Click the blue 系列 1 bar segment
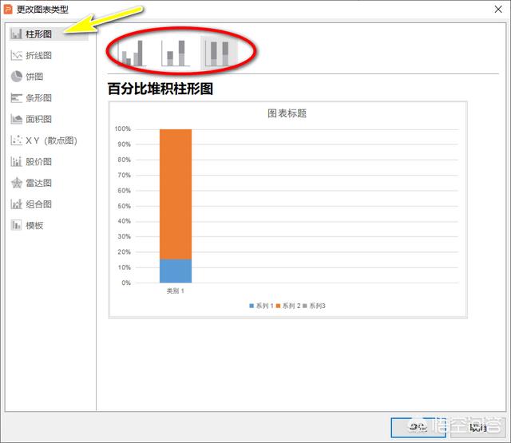Viewport: 511px width, 443px height. [x=176, y=271]
